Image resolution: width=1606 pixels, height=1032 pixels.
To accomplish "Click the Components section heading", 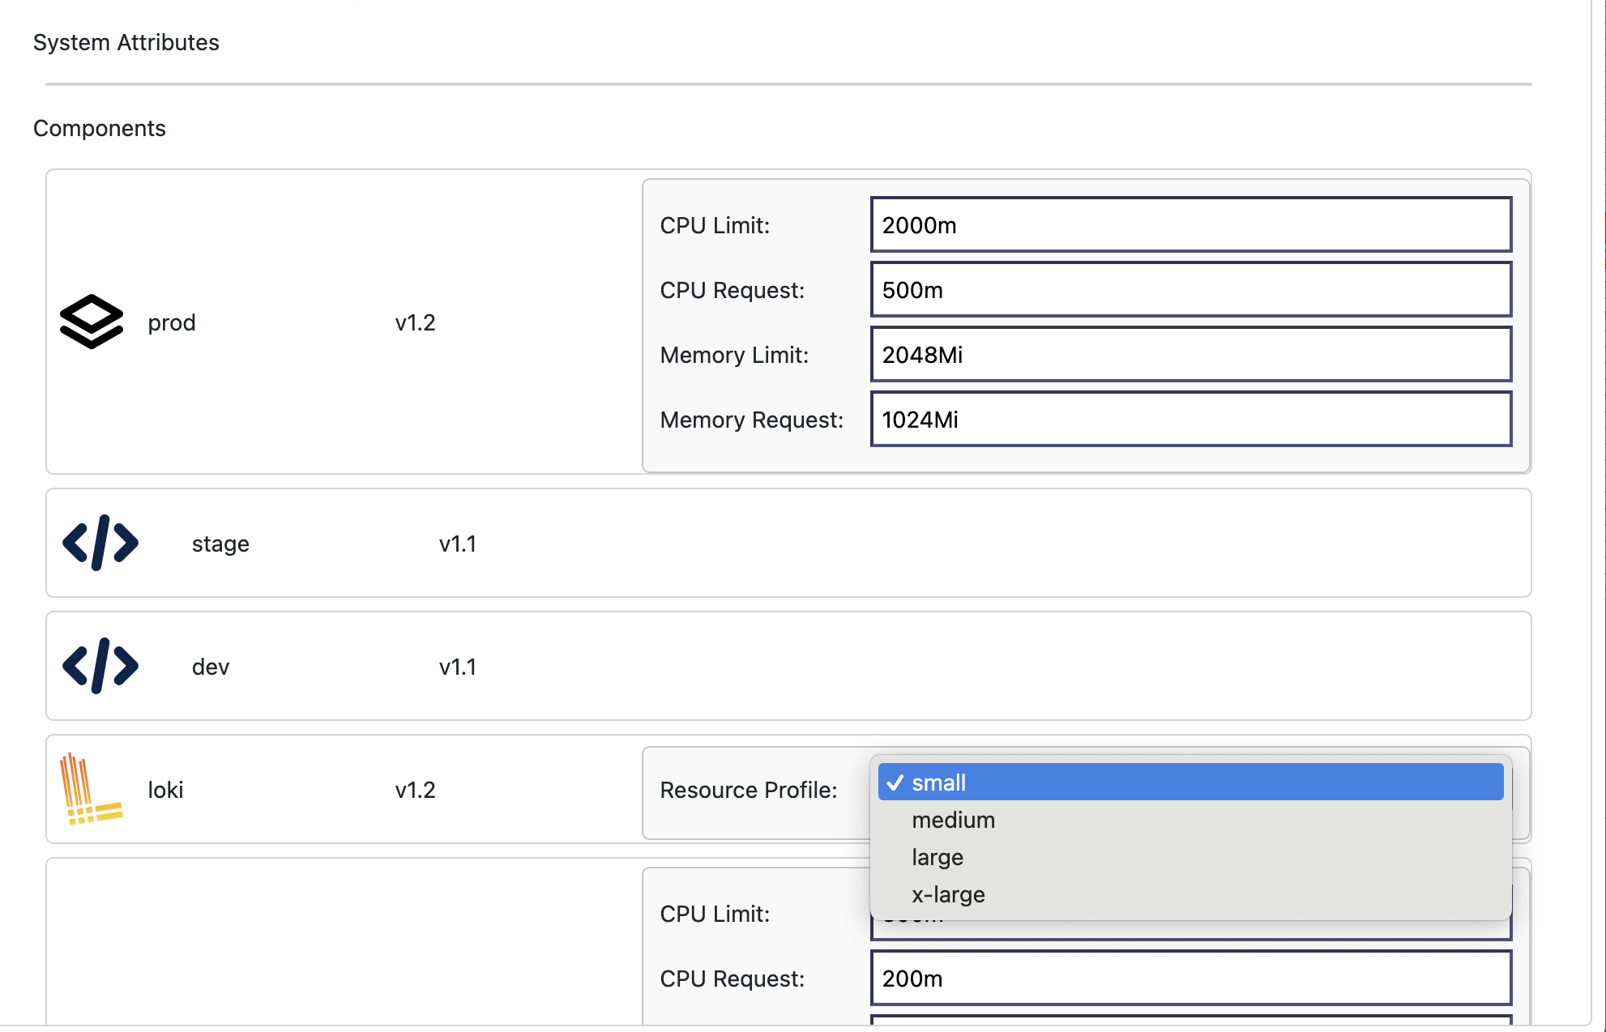I will coord(100,128).
